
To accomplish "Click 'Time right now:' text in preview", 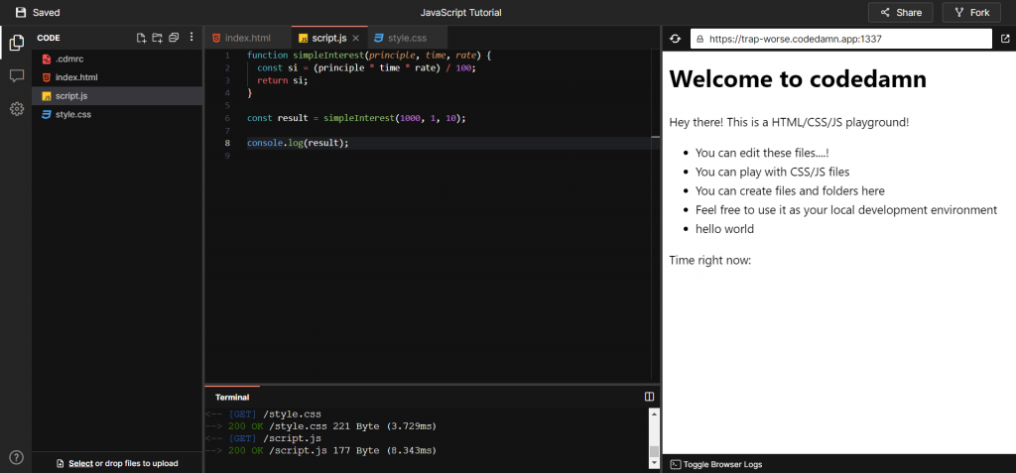I will [710, 261].
